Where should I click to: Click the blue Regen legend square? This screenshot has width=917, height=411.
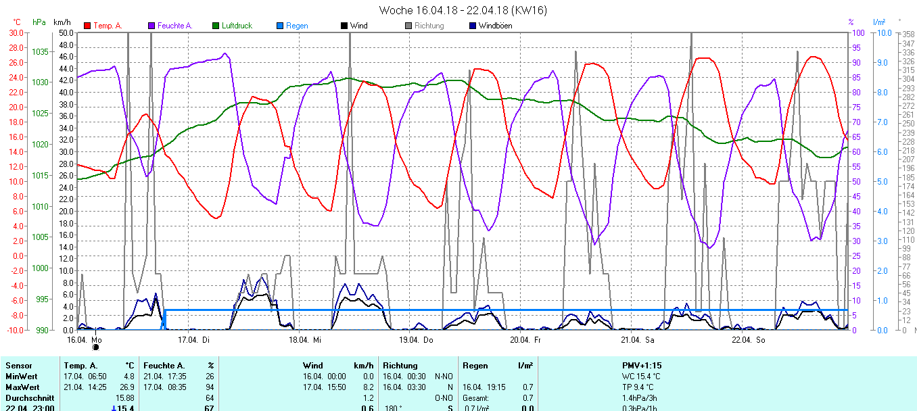point(280,26)
